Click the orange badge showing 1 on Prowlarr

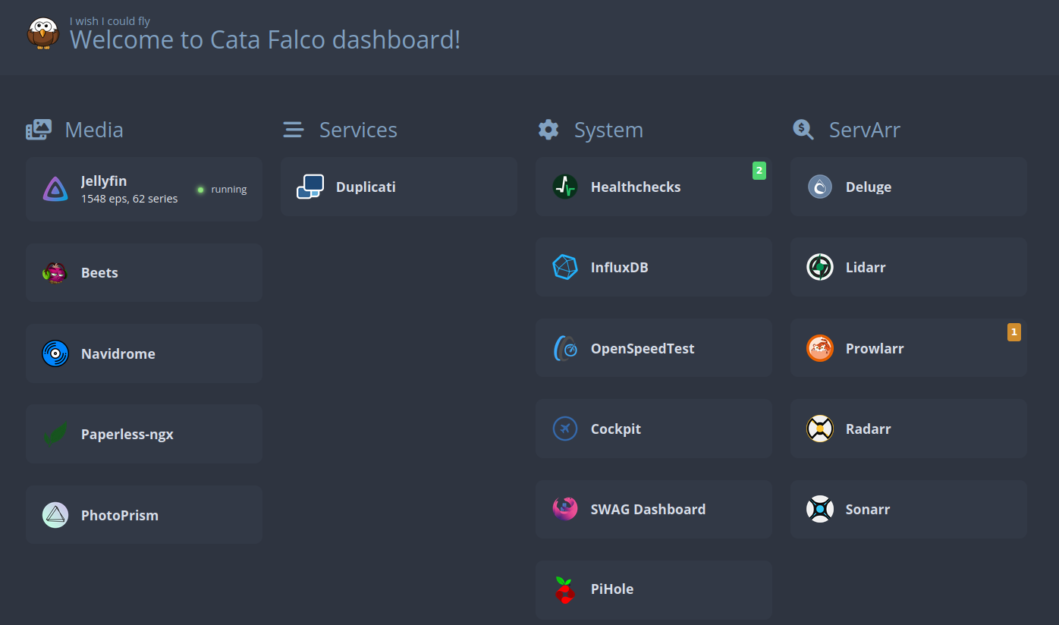pos(1014,331)
